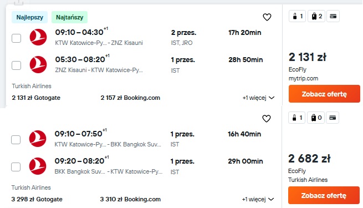
Task: Open 2 157 zł Booking.com price link
Action: (x=130, y=98)
